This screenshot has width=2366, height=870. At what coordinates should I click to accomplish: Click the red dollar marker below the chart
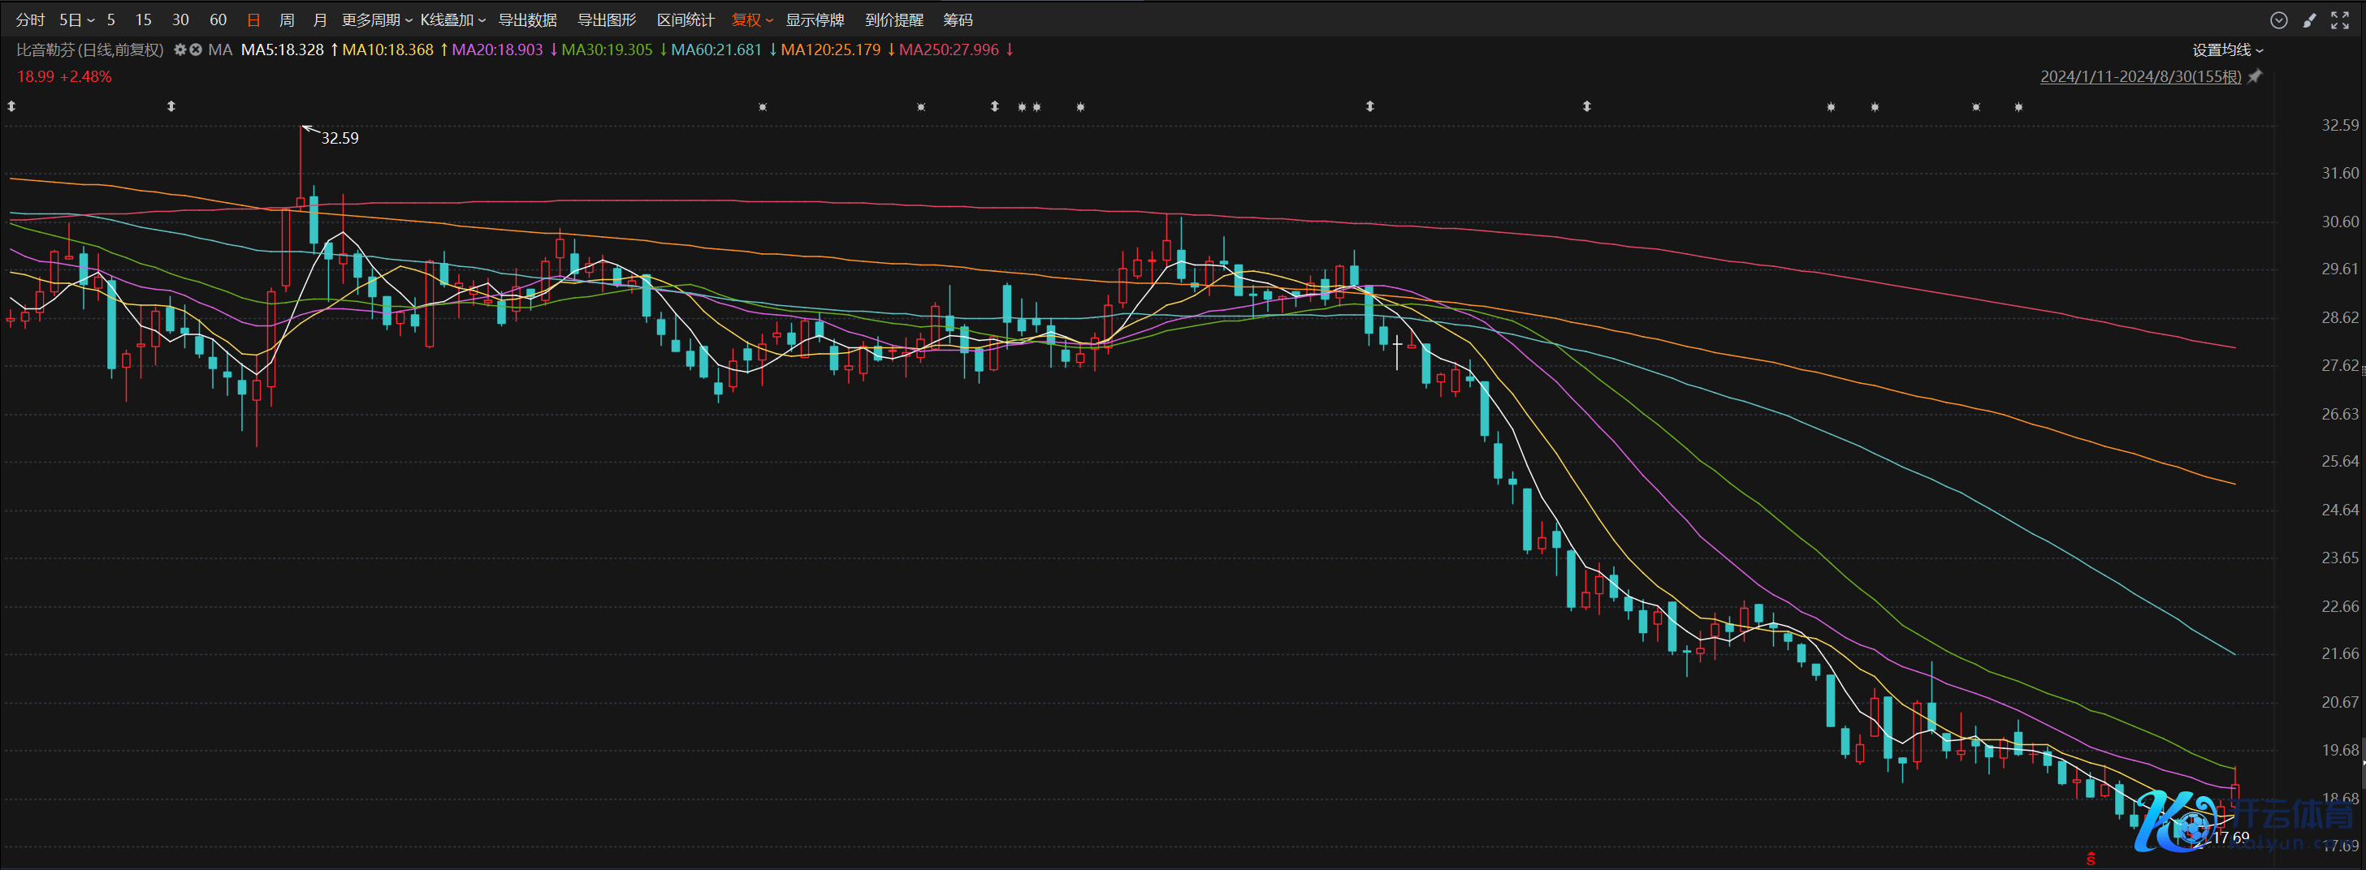2091,859
